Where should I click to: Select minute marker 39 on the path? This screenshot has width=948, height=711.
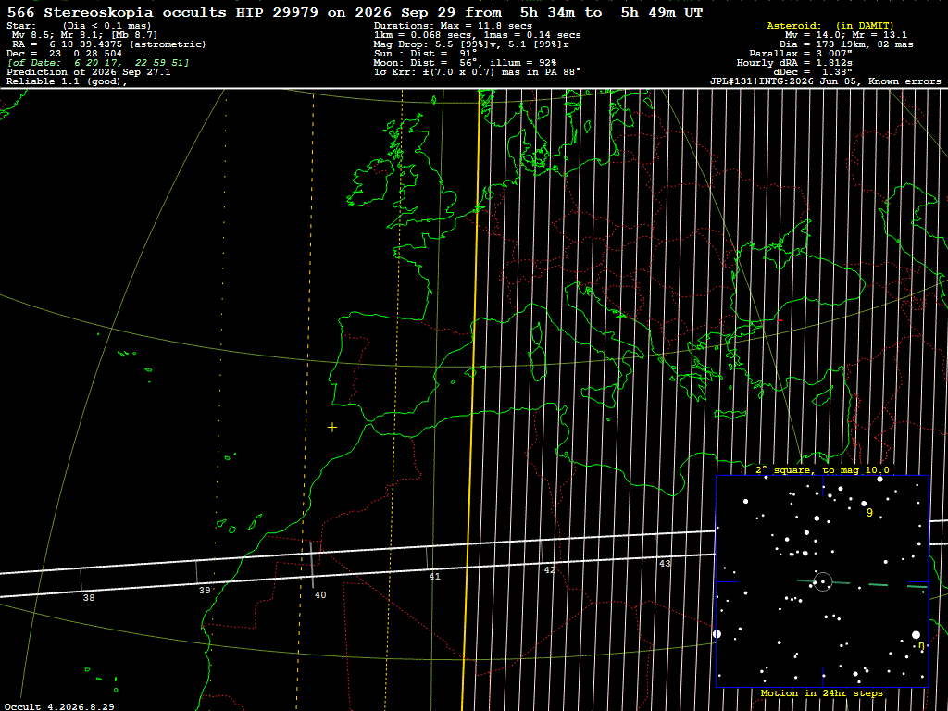tap(205, 590)
